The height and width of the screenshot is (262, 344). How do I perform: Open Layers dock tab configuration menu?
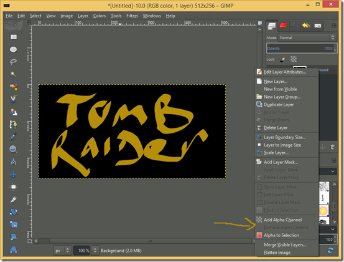(333, 26)
